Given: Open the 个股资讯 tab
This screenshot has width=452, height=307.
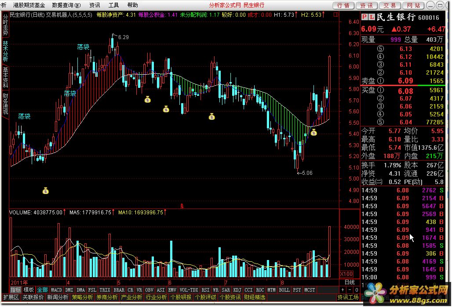Looking at the screenshot, I should tap(230, 297).
